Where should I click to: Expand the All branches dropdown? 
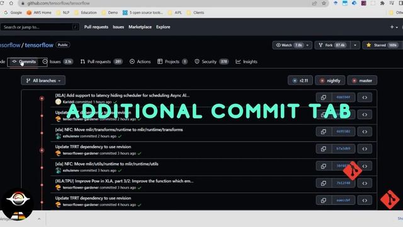click(43, 81)
